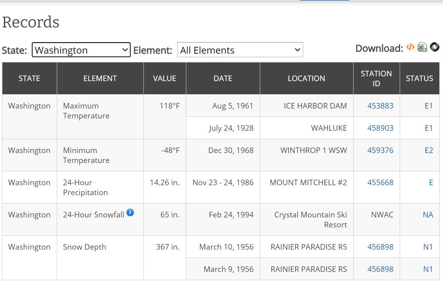Click status E1 for Ice Harbor Dam
This screenshot has width=443, height=281.
(x=428, y=106)
